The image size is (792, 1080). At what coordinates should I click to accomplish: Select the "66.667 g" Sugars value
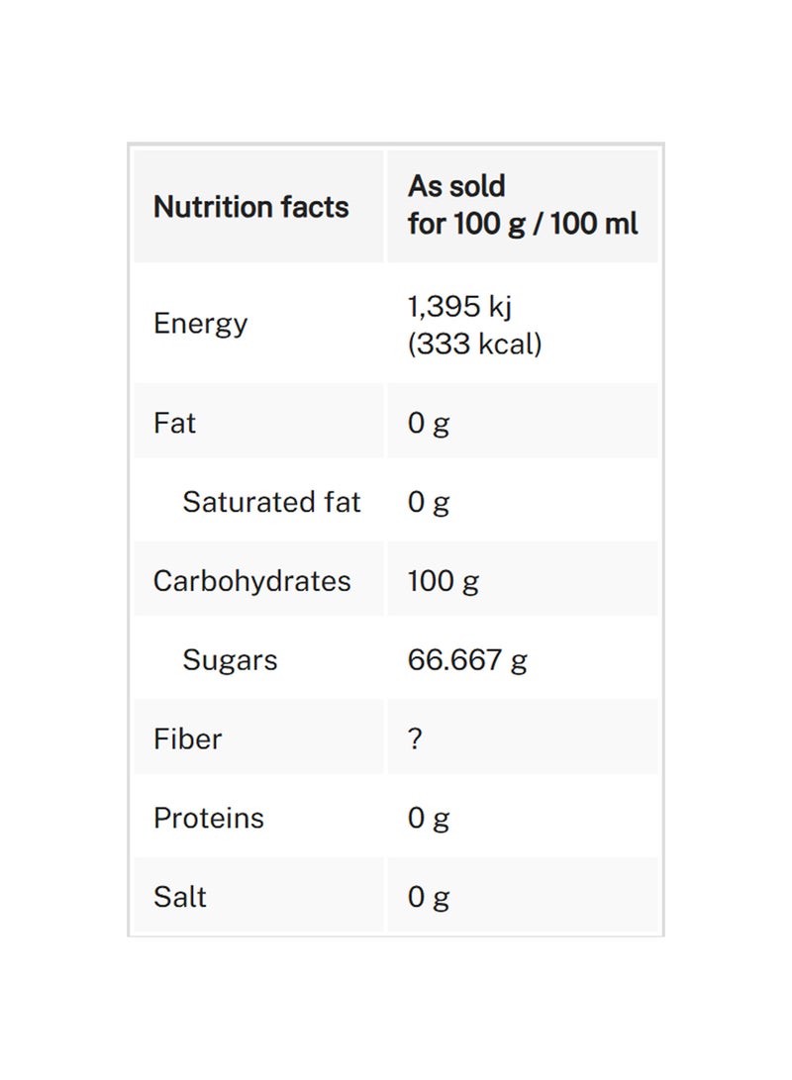click(467, 660)
